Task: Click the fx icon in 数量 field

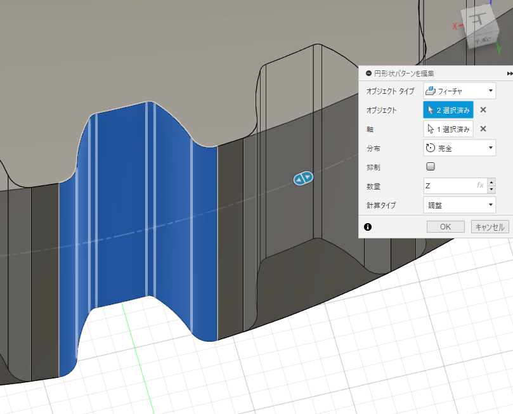Action: pyautogui.click(x=481, y=186)
